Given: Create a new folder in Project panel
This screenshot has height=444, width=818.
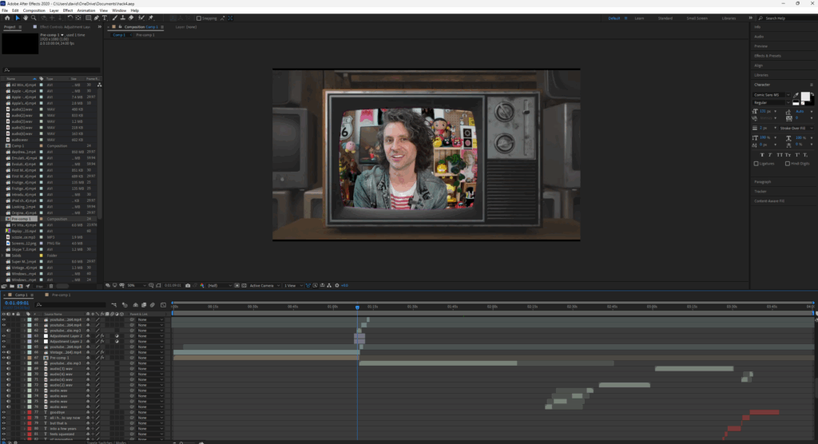Looking at the screenshot, I should point(12,286).
